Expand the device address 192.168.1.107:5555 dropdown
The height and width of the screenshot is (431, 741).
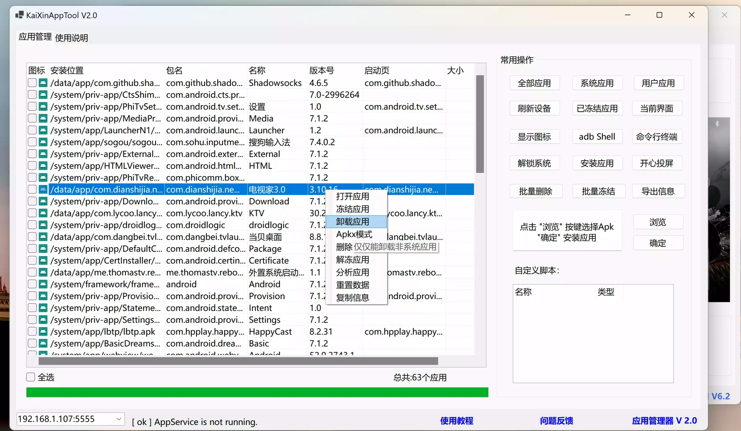(119, 419)
